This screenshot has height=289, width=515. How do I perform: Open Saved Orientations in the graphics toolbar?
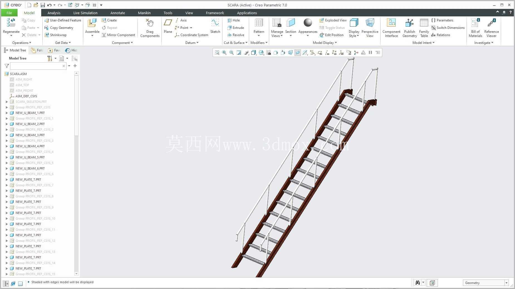[261, 53]
